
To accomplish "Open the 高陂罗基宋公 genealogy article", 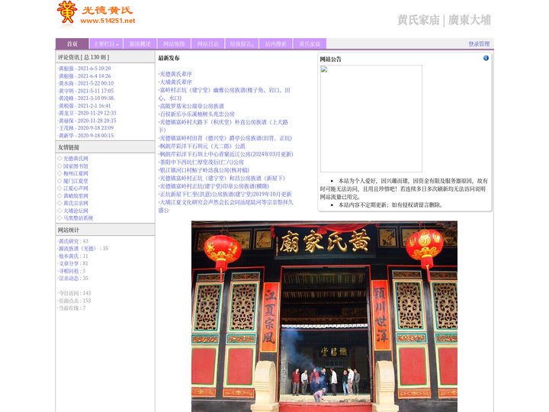I will (x=191, y=106).
